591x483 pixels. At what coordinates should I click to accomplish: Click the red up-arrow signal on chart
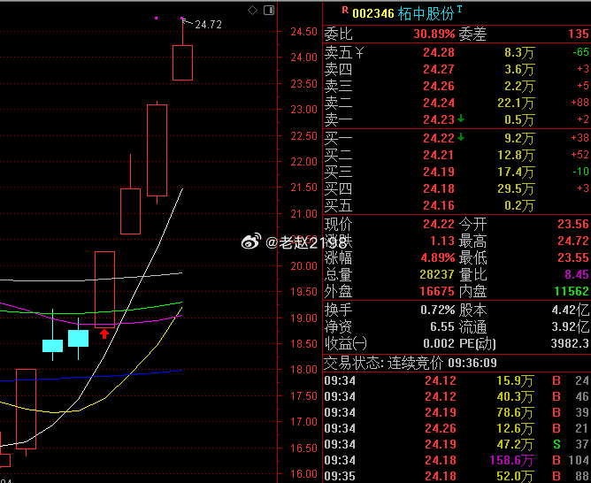pos(104,333)
